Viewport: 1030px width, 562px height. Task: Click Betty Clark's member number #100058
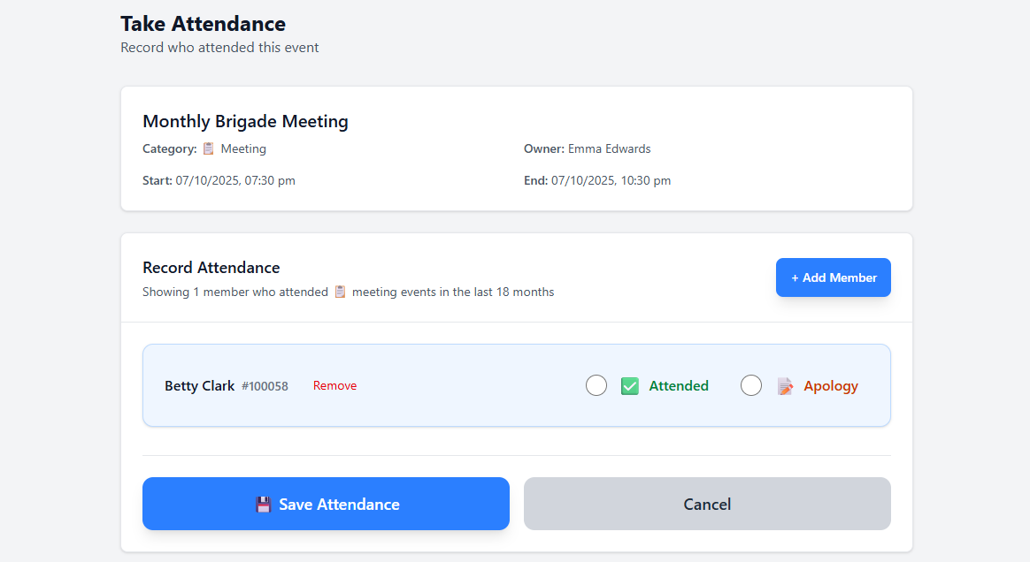click(265, 385)
